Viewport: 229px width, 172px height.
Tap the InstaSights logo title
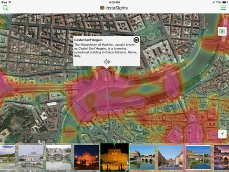point(114,8)
